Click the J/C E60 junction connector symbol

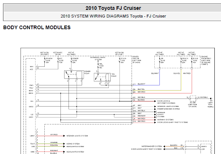pos(193,99)
